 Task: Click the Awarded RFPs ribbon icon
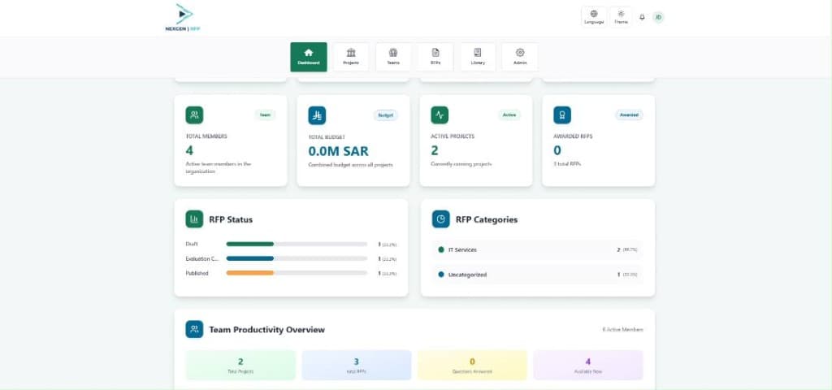tap(562, 115)
